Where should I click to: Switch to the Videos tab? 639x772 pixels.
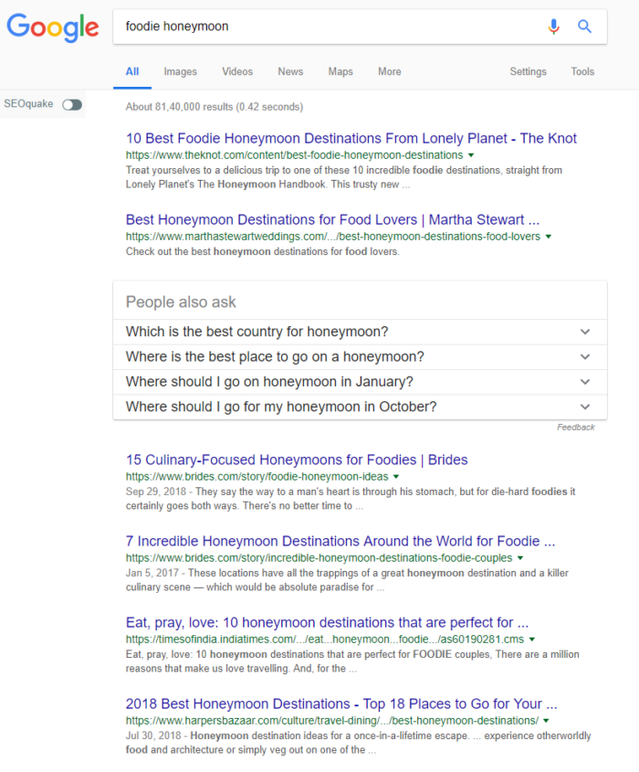point(237,72)
